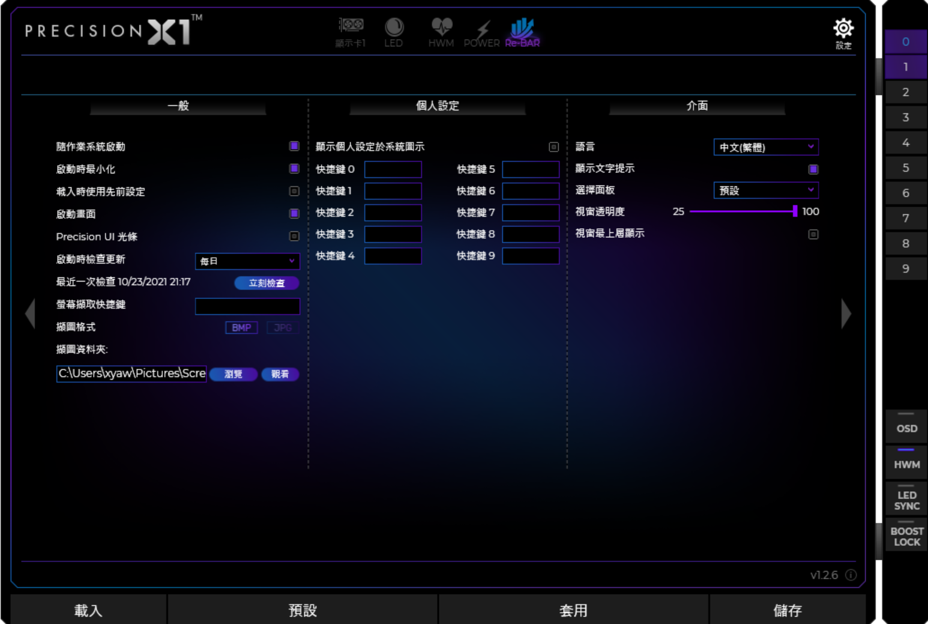Select profile slot 1
Image resolution: width=928 pixels, height=624 pixels.
[906, 67]
